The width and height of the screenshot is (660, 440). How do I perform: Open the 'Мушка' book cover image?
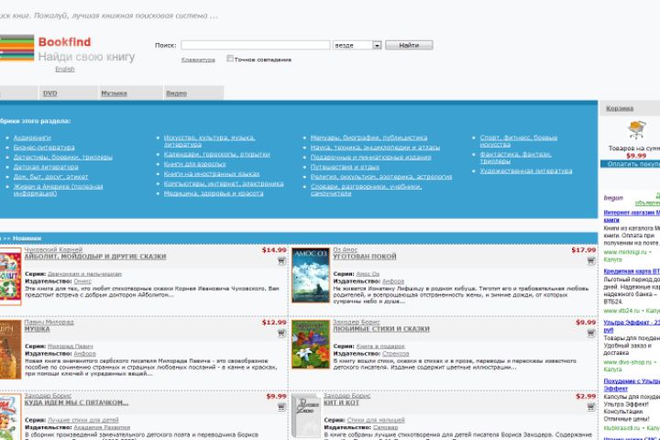click(x=10, y=349)
